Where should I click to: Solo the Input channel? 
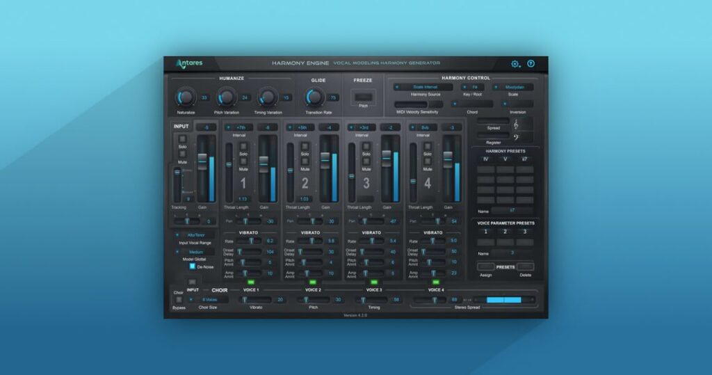[x=182, y=139]
